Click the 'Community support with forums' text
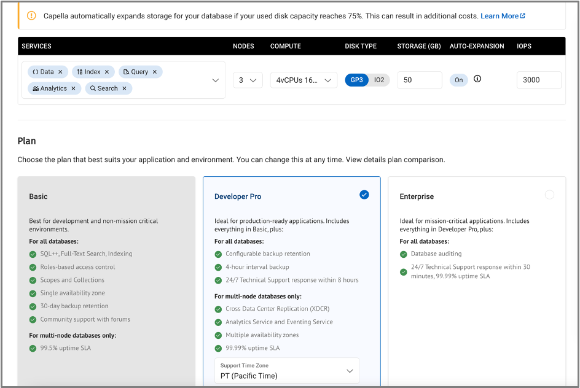This screenshot has width=580, height=388. pos(85,319)
